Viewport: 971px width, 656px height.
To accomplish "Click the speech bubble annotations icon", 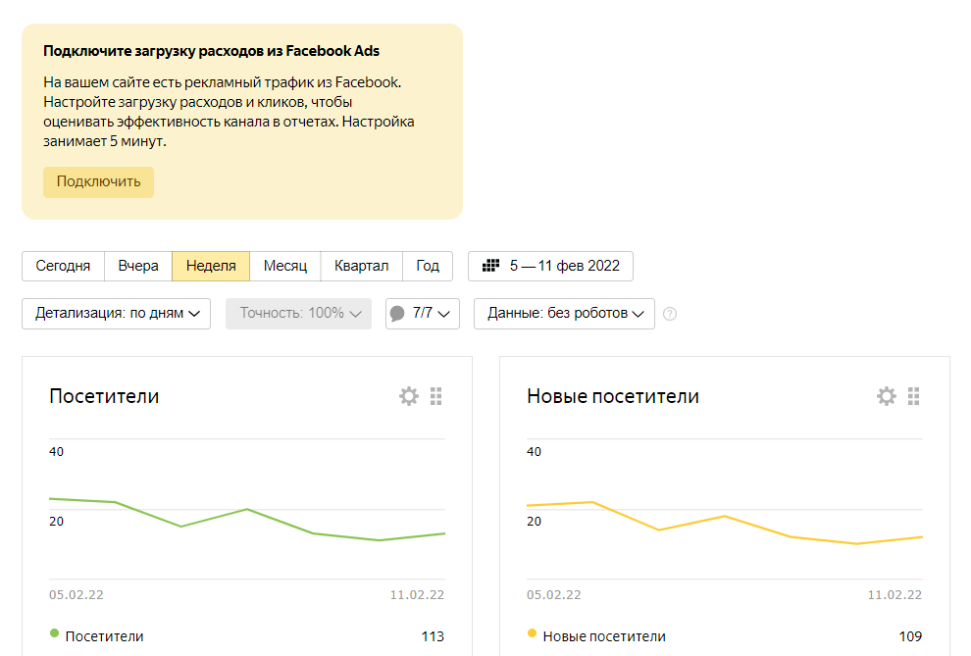I will coord(397,314).
